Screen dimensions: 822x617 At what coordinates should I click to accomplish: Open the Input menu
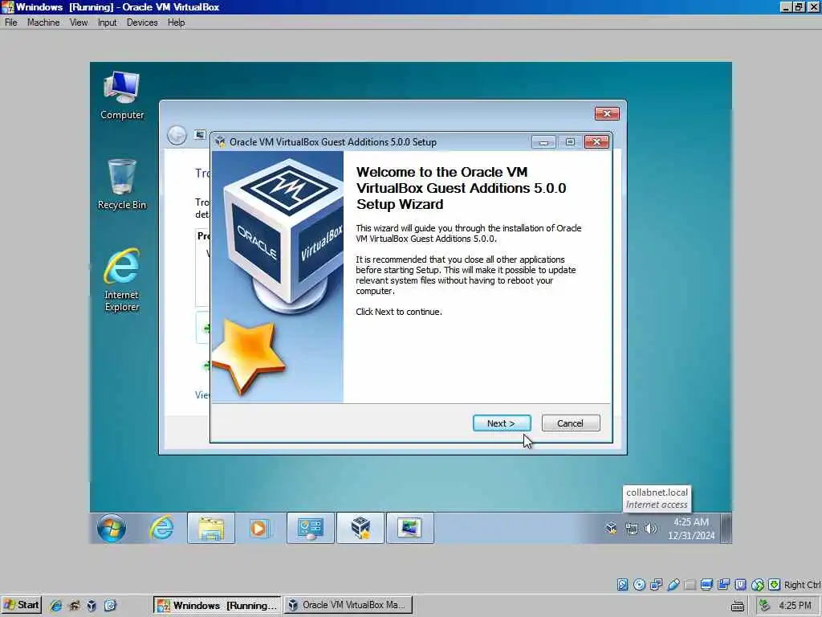[107, 22]
